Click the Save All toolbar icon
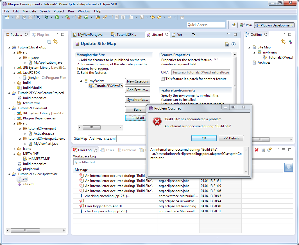The image size is (299, 245). tap(24, 17)
